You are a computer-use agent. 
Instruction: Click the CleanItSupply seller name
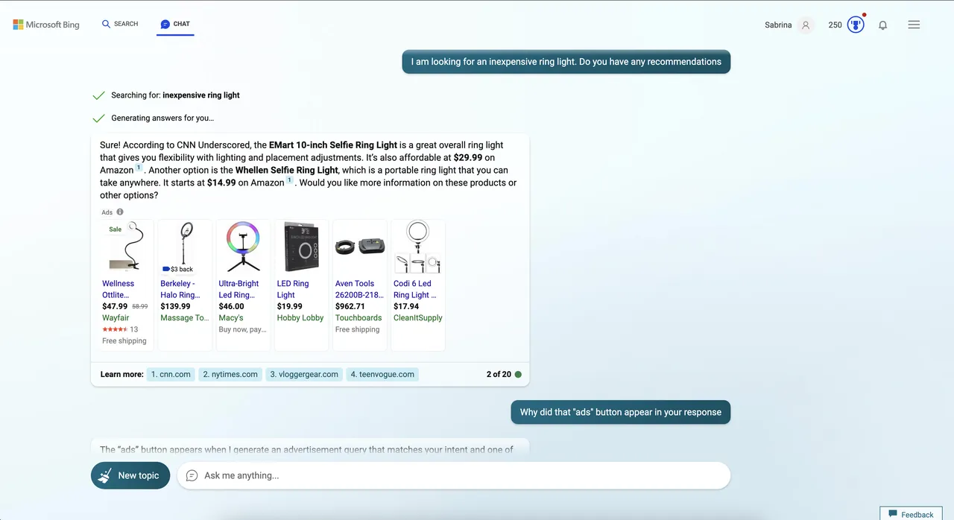418,317
